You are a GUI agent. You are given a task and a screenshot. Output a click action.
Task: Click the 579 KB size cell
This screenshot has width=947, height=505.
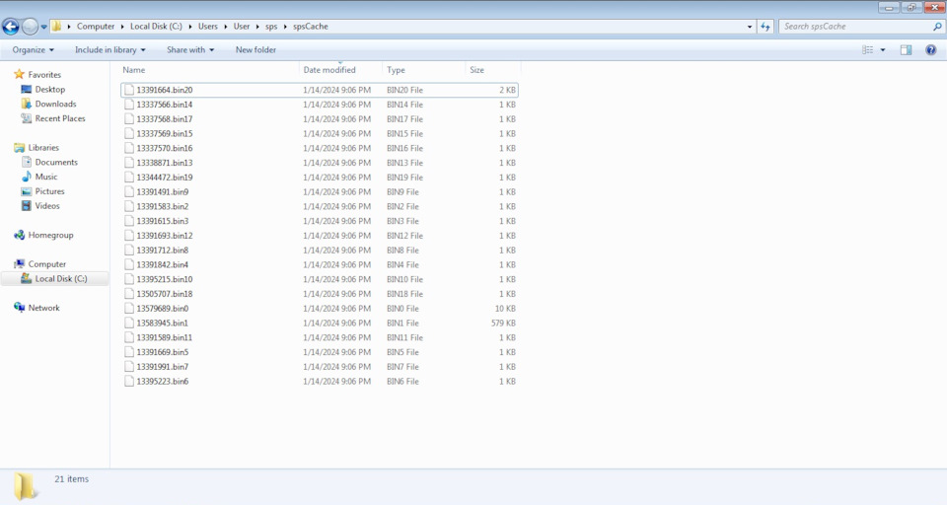point(503,324)
